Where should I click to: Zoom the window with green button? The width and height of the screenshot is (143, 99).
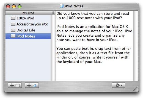[x=20, y=6]
